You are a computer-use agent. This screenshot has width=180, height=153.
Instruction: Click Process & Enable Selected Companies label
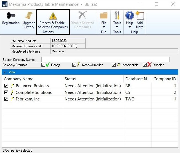53,25
